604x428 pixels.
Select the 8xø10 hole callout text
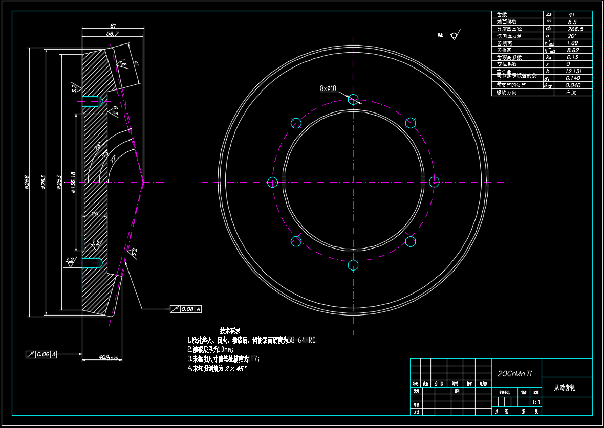(328, 88)
